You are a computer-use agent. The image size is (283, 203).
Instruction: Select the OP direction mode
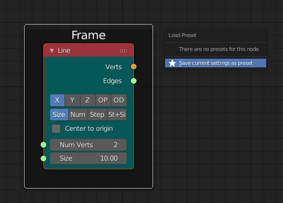[103, 100]
